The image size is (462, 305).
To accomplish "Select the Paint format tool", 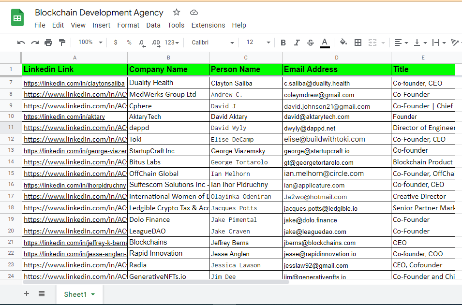I will [62, 43].
